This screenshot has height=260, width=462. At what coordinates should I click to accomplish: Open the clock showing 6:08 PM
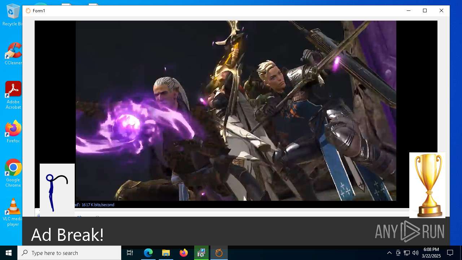(431, 253)
